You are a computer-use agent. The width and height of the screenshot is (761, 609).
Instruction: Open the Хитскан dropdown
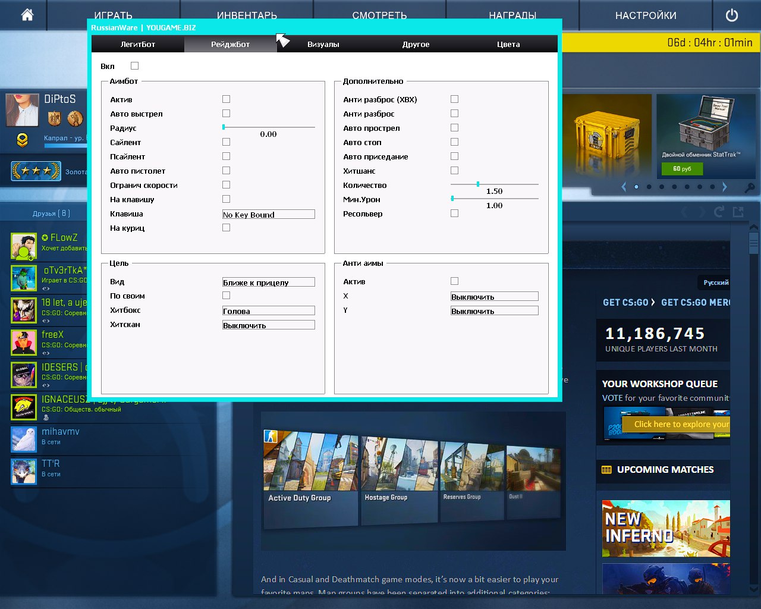coord(269,325)
